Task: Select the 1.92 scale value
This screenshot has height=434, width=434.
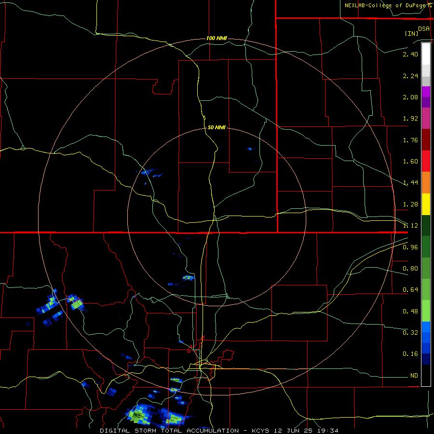Action: coord(410,119)
